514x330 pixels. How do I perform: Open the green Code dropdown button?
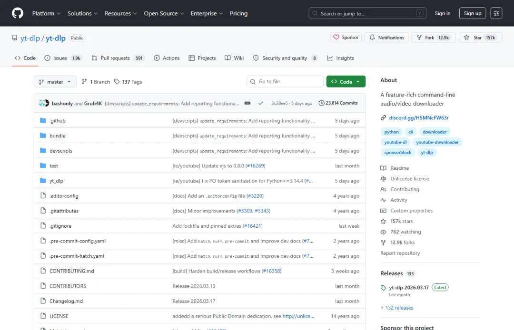(x=346, y=81)
